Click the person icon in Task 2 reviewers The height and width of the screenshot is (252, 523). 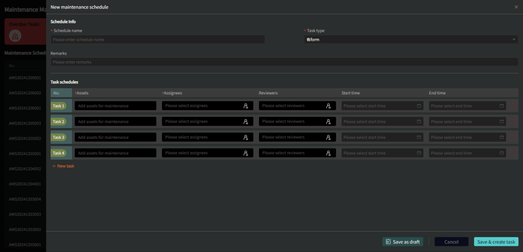pos(328,122)
